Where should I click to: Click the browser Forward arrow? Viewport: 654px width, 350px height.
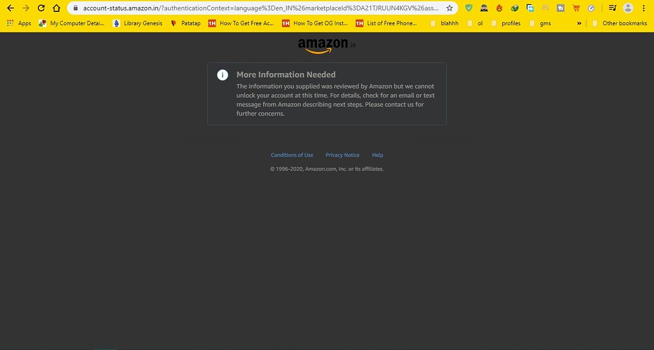26,8
